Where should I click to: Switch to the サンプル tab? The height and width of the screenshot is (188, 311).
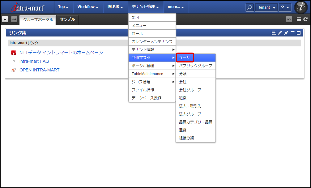67,19
